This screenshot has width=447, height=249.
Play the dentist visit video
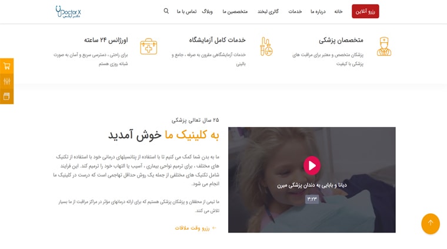point(312,165)
